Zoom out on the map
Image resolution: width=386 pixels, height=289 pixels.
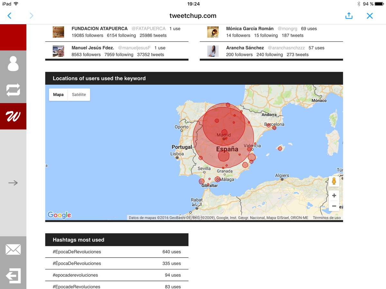click(334, 206)
